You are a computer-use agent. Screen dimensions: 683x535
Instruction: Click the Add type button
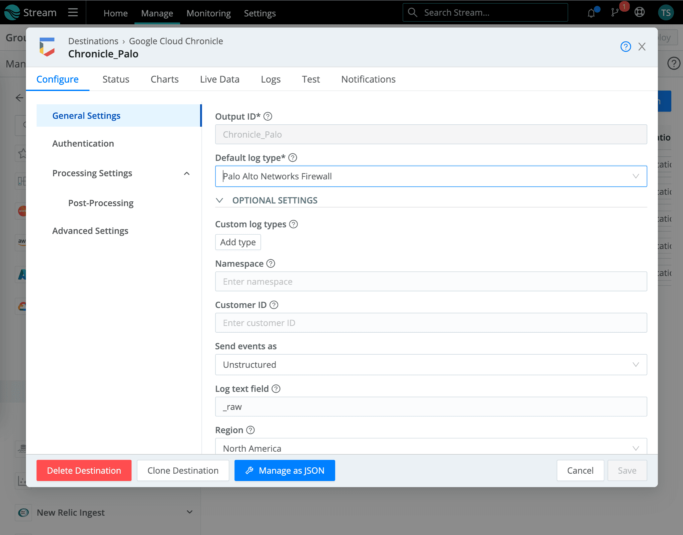238,242
